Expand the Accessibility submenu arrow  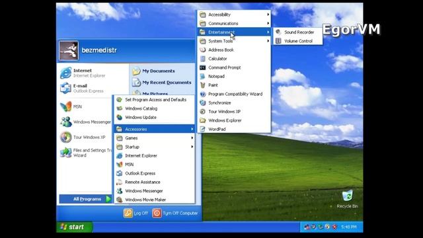(268, 15)
